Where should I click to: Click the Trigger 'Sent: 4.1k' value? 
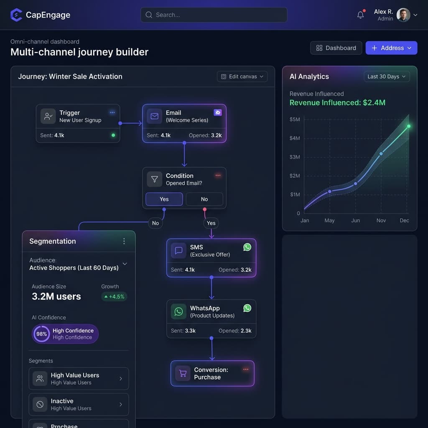click(52, 135)
